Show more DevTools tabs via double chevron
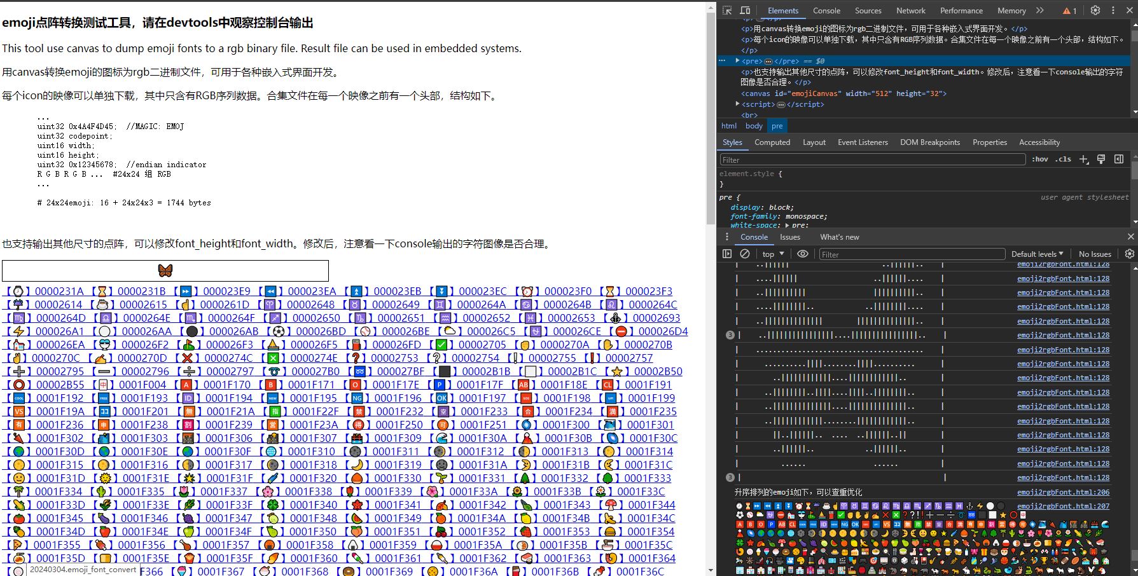 point(1040,10)
